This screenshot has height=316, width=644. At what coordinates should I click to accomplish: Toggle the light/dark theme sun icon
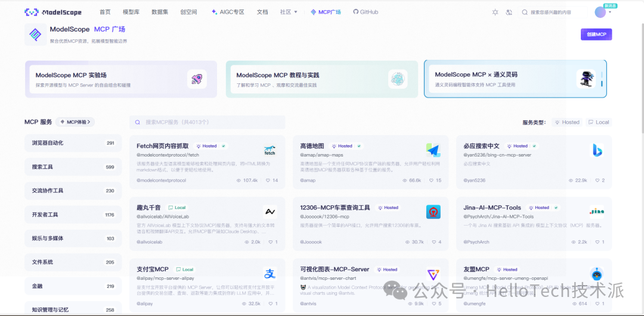pos(496,12)
